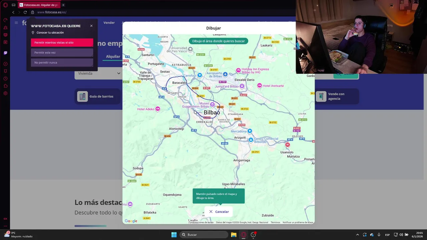Click No permitir nunca
The width and height of the screenshot is (427, 240).
(62, 63)
